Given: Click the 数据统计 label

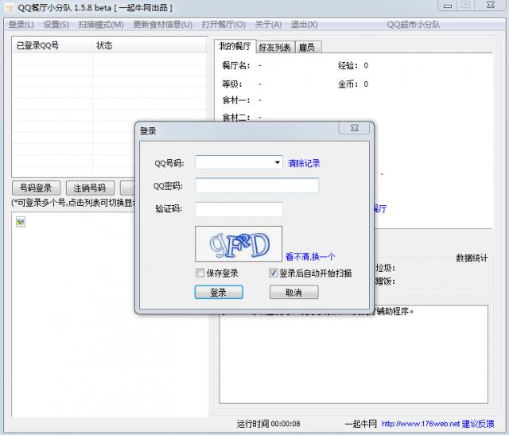Looking at the screenshot, I should pos(472,258).
